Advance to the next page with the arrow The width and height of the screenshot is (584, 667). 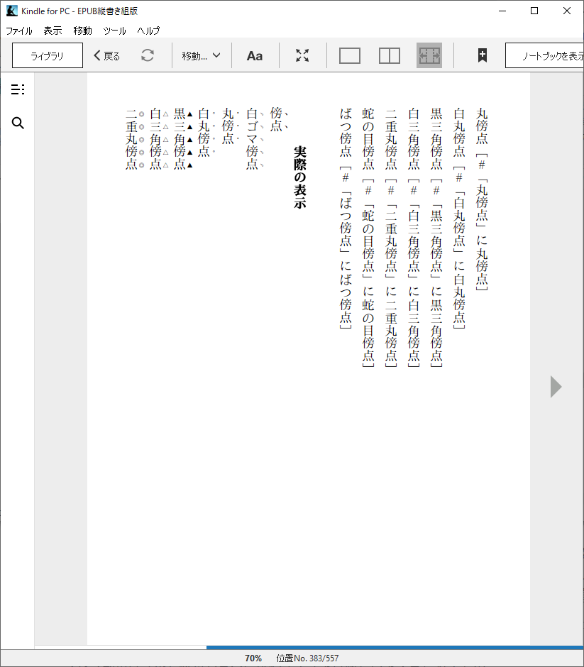point(556,387)
